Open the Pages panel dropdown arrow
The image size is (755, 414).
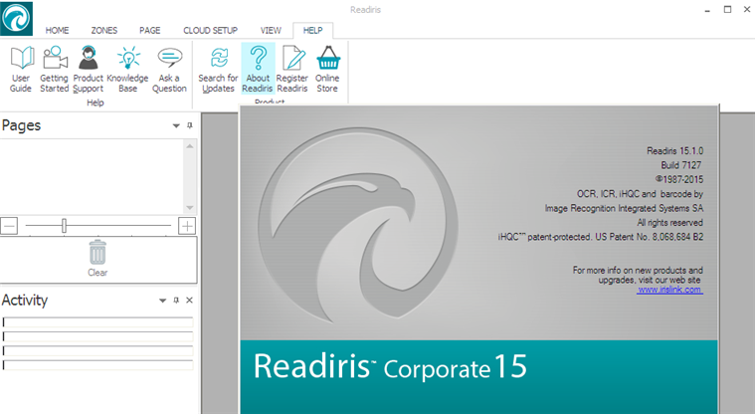176,126
